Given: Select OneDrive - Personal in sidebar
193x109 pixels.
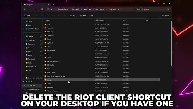Looking at the screenshot, I should pyautogui.click(x=33, y=29).
